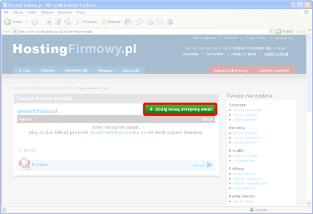Open faktury nieopłacone sidebar link
Image resolution: width=313 pixels, height=214 pixels.
coord(250,183)
